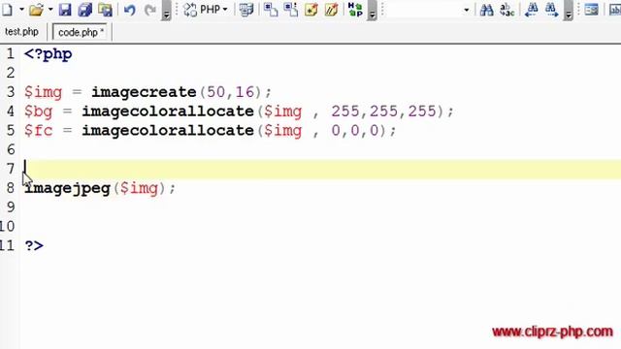Click the note icon with a pencil
The height and width of the screenshot is (349, 621).
[x=331, y=10]
